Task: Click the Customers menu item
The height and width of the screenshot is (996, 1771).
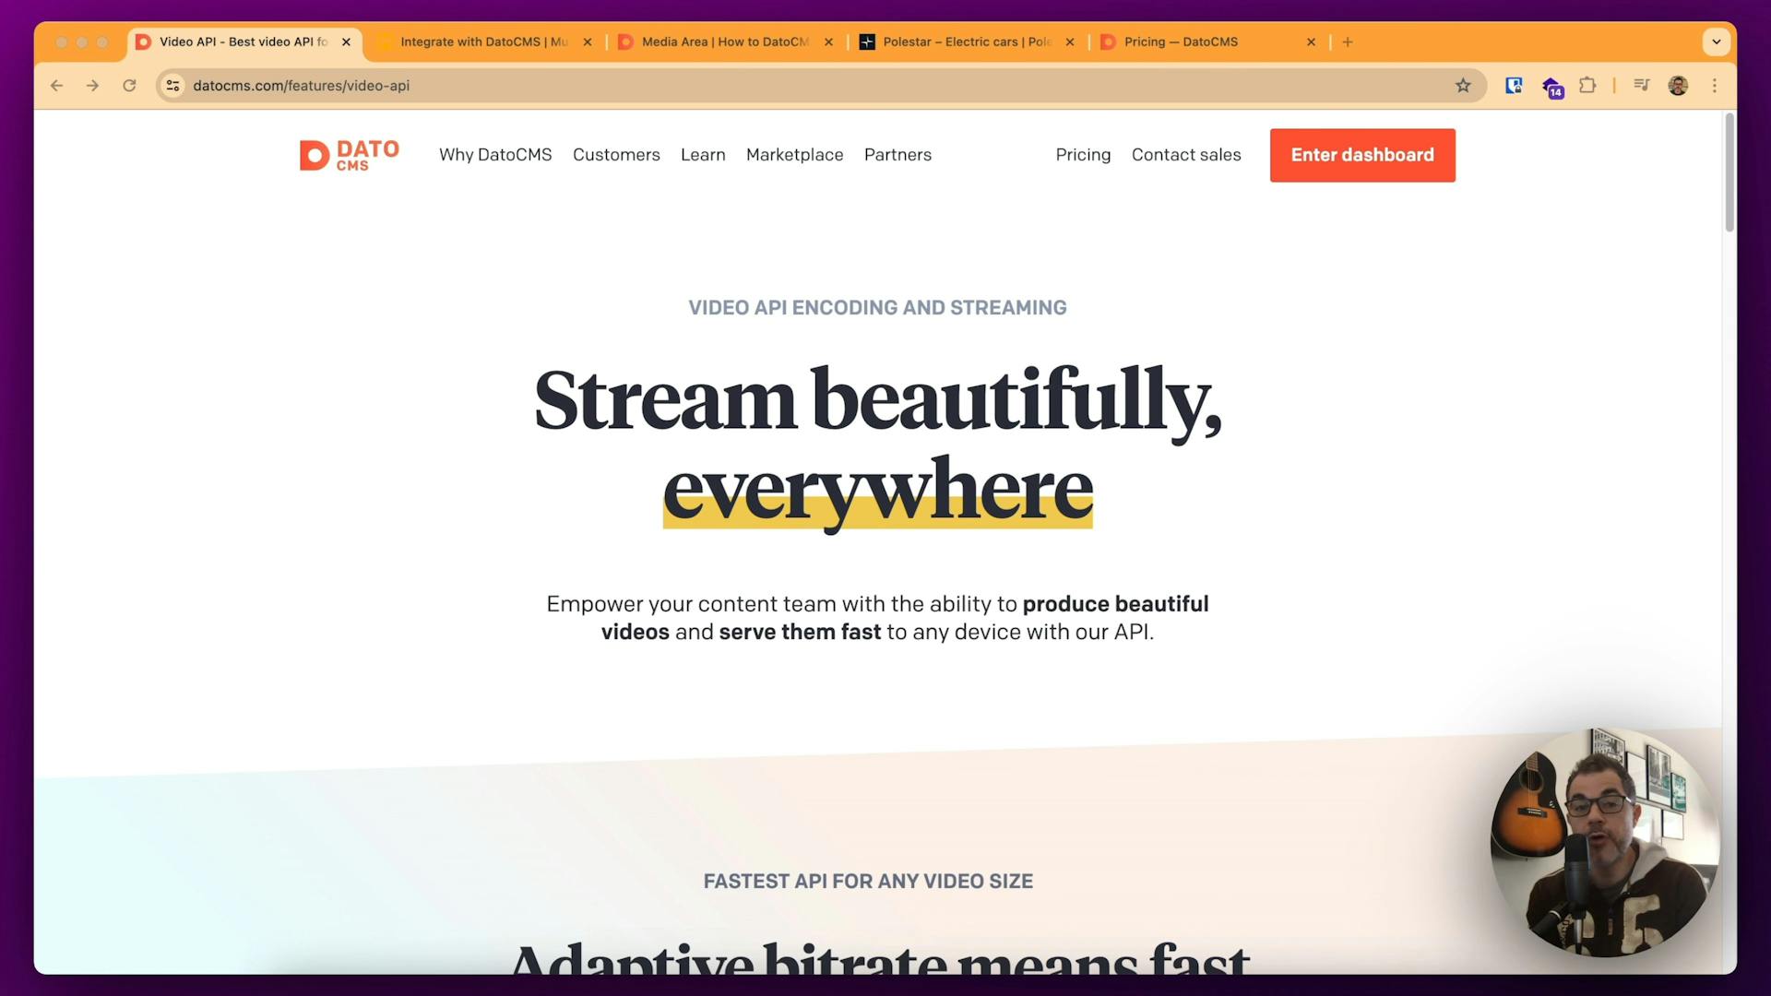Action: coord(617,154)
